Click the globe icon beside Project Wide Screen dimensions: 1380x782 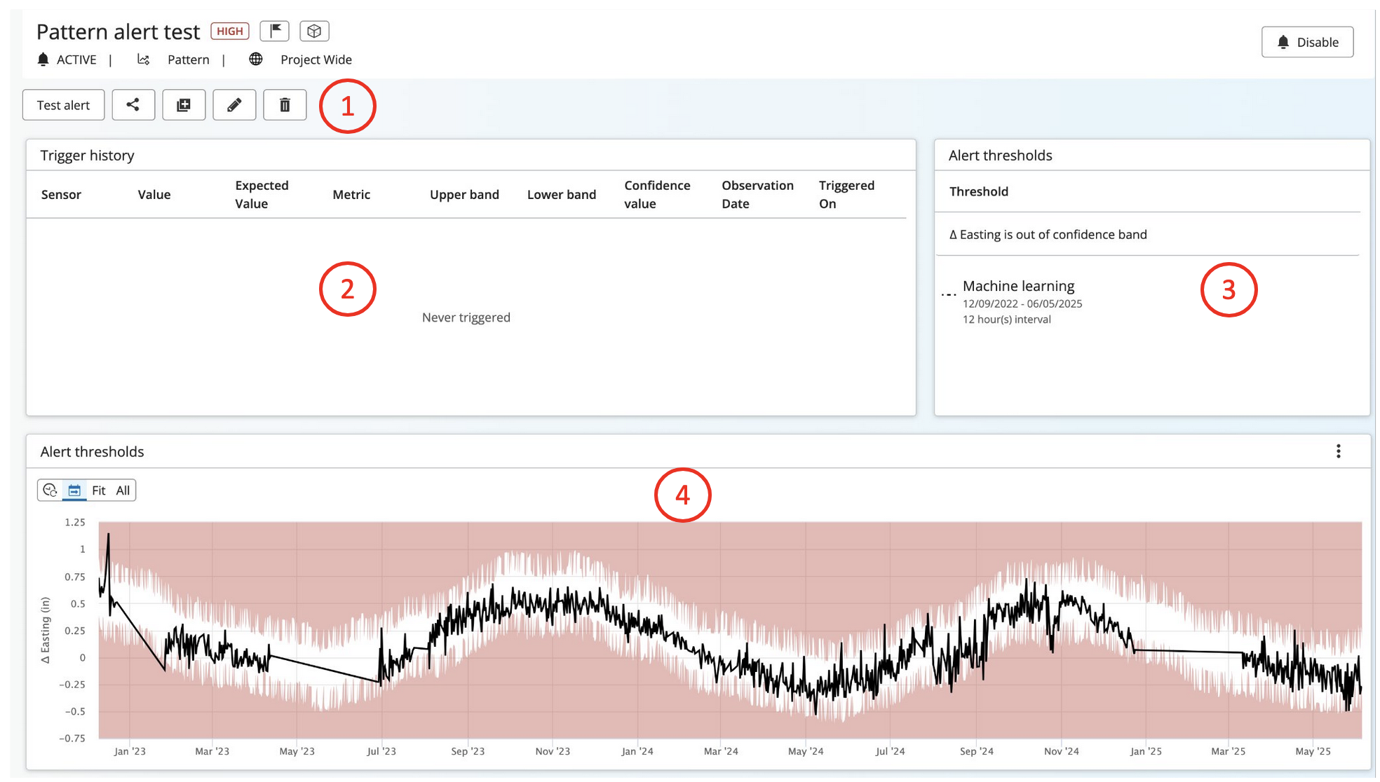[255, 60]
